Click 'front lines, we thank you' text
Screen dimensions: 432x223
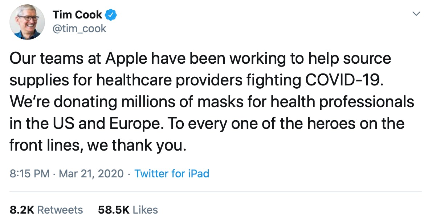pyautogui.click(x=98, y=145)
